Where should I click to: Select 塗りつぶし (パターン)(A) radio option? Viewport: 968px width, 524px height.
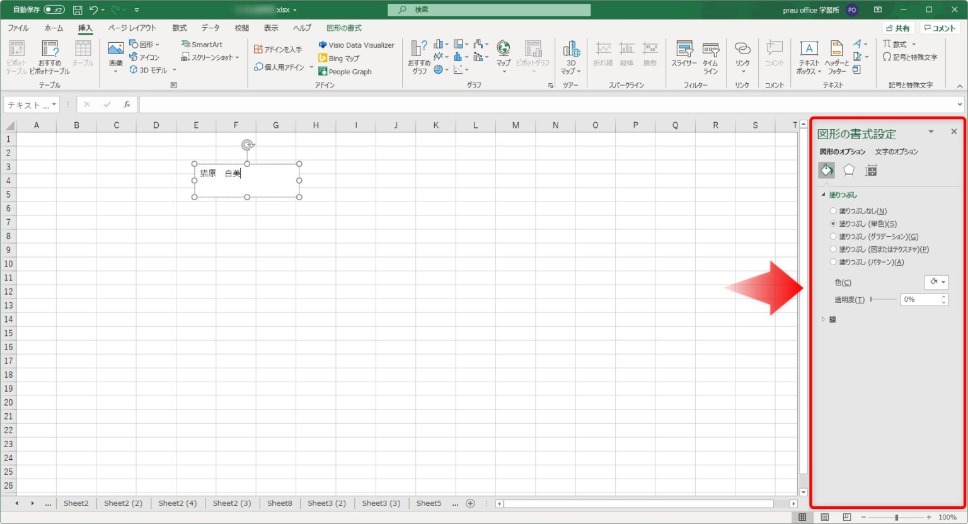pos(833,262)
